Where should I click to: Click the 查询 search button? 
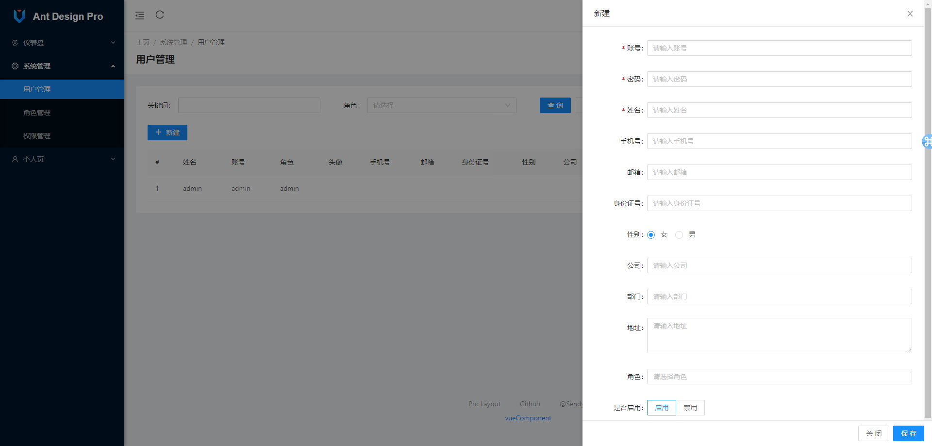coord(555,105)
